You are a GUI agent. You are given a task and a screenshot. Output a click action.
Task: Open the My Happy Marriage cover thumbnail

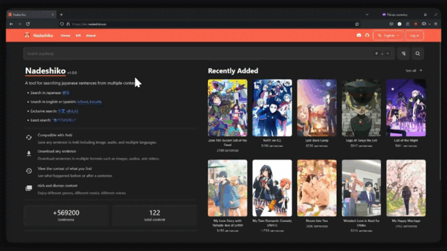point(406,188)
